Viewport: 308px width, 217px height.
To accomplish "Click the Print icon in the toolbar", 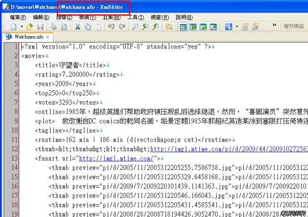I will pyautogui.click(x=53, y=27).
